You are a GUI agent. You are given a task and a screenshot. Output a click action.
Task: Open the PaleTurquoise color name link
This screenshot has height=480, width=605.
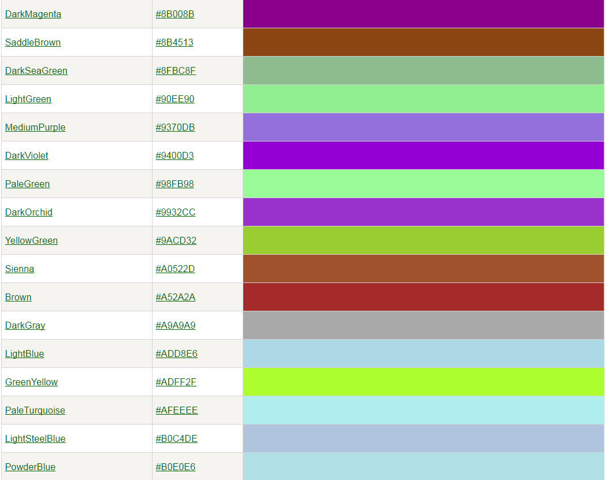(x=35, y=411)
